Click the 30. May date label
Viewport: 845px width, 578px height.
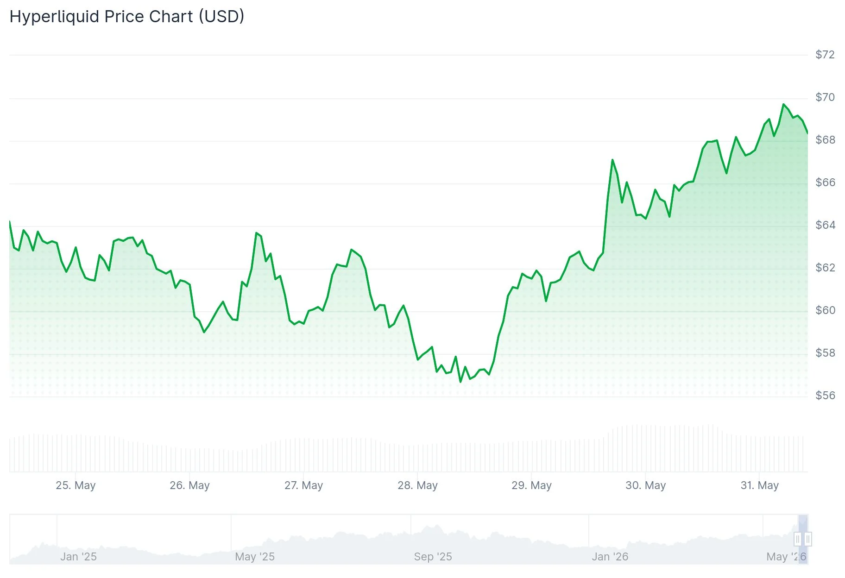point(645,485)
